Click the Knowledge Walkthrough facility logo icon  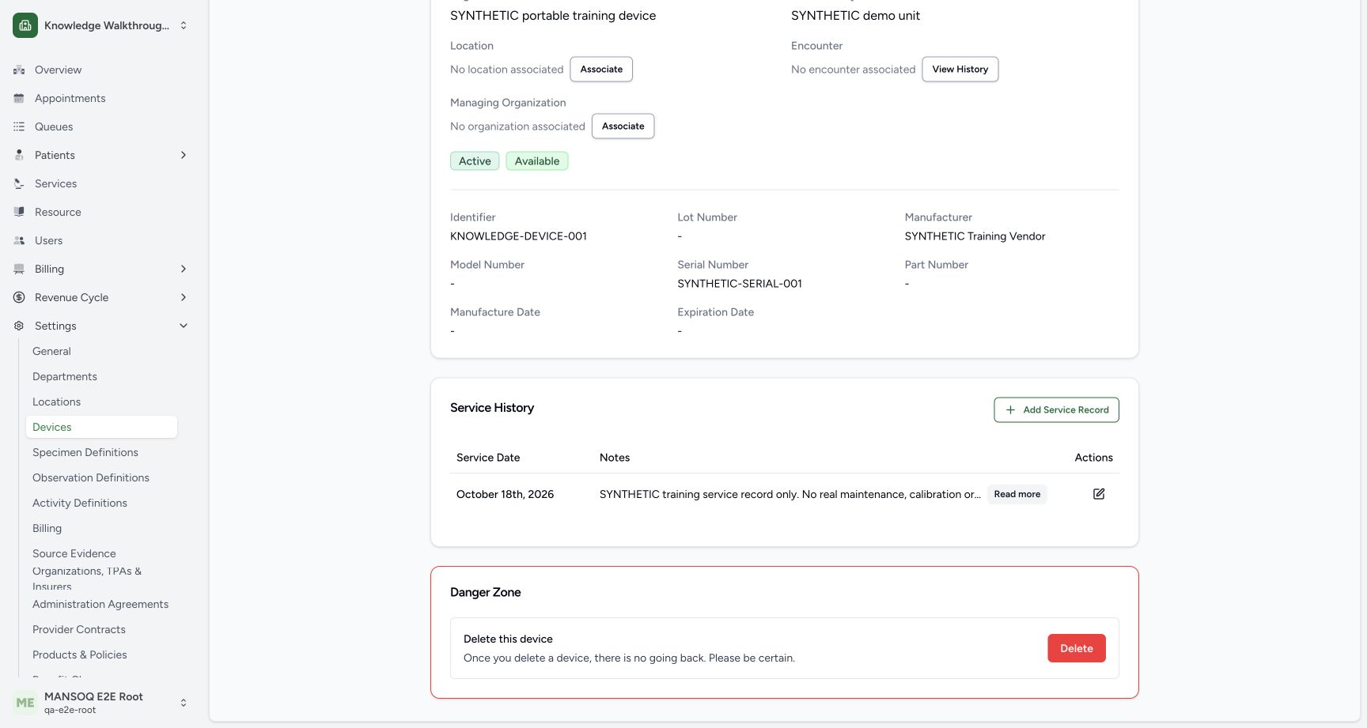point(25,25)
